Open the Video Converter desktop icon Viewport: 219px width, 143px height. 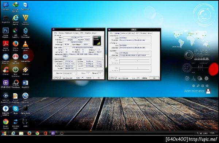click(x=25, y=20)
